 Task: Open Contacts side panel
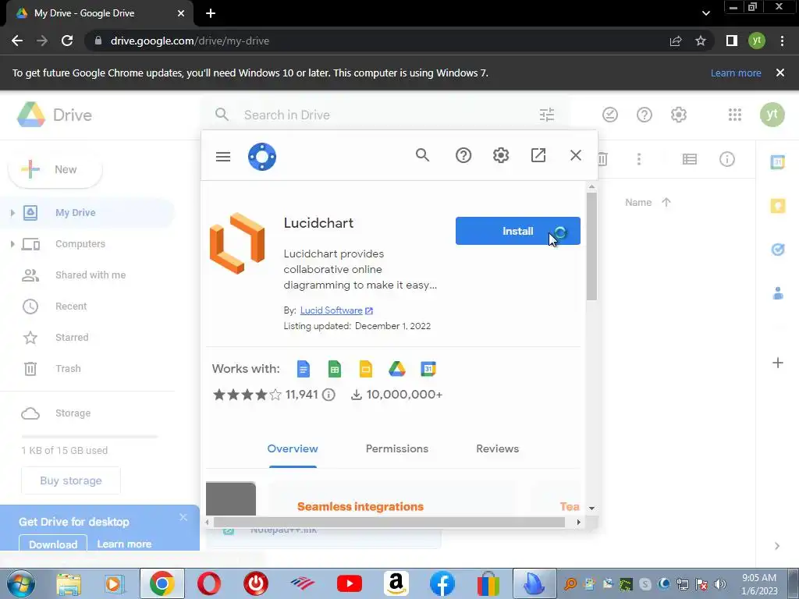778,293
